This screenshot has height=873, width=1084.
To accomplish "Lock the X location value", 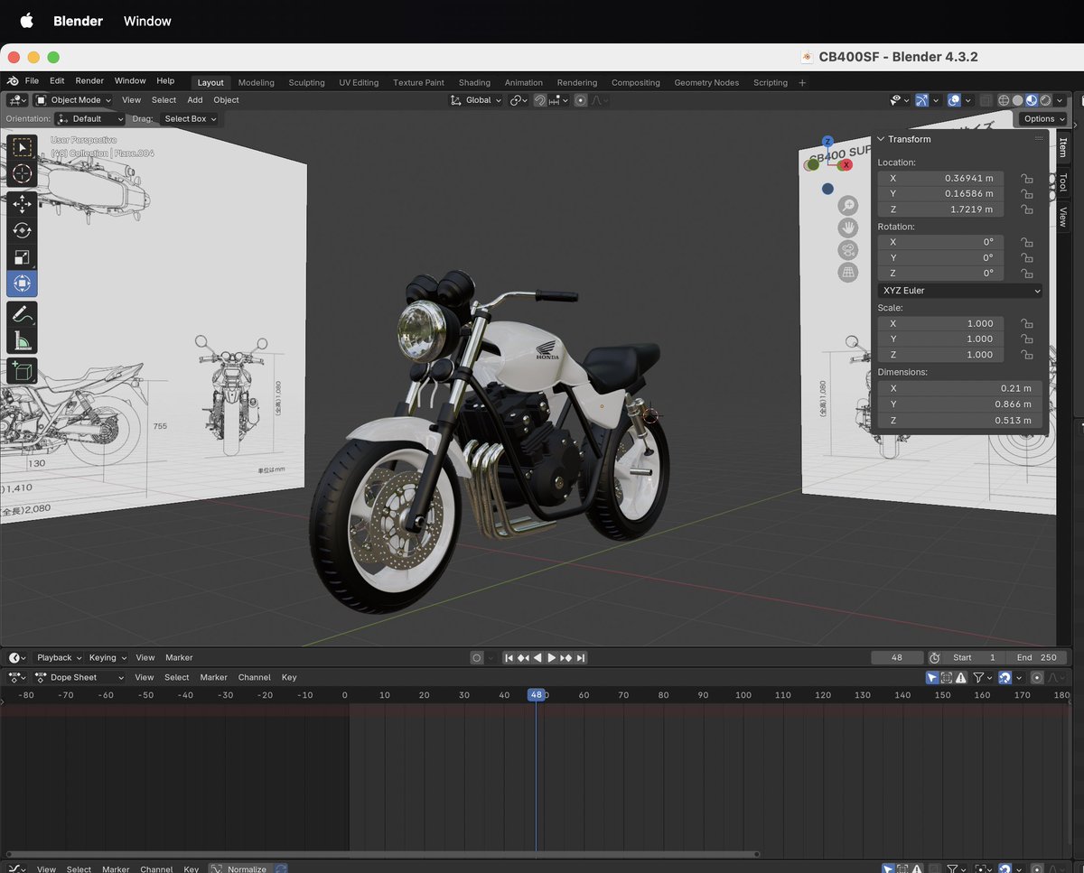I will [1026, 179].
